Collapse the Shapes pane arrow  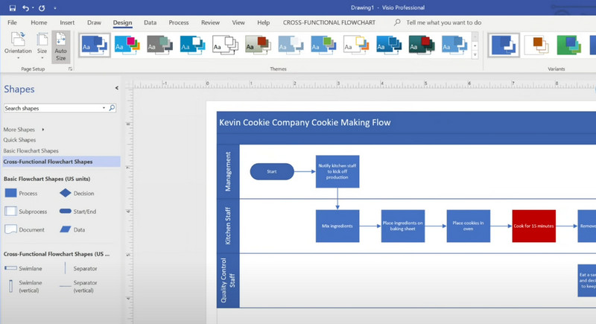(x=117, y=88)
